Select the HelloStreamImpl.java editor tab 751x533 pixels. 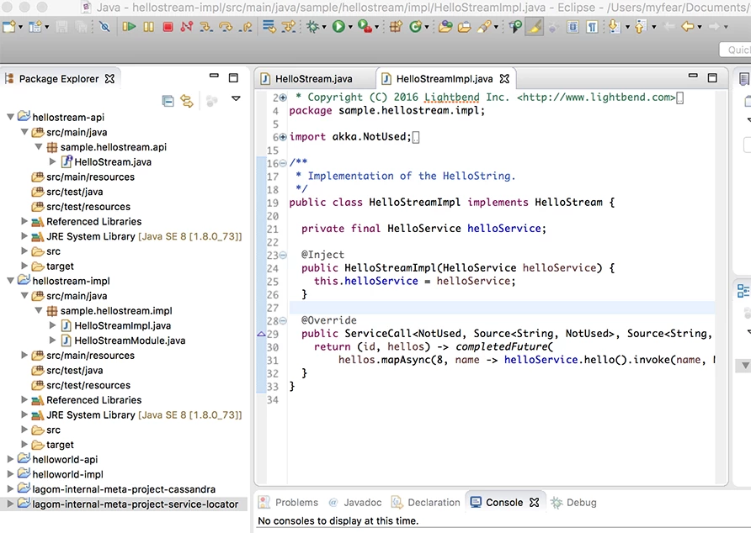[445, 79]
